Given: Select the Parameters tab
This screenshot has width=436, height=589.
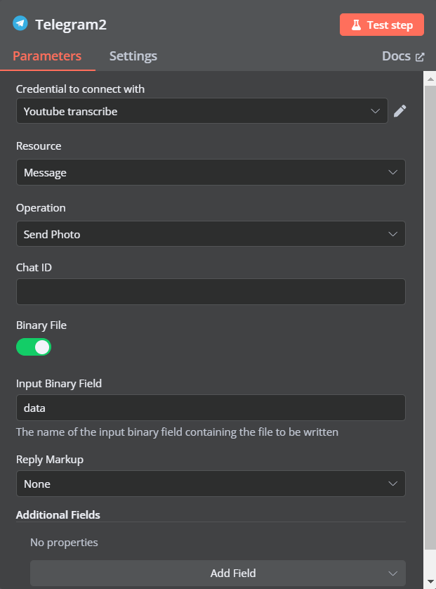Looking at the screenshot, I should (x=47, y=56).
